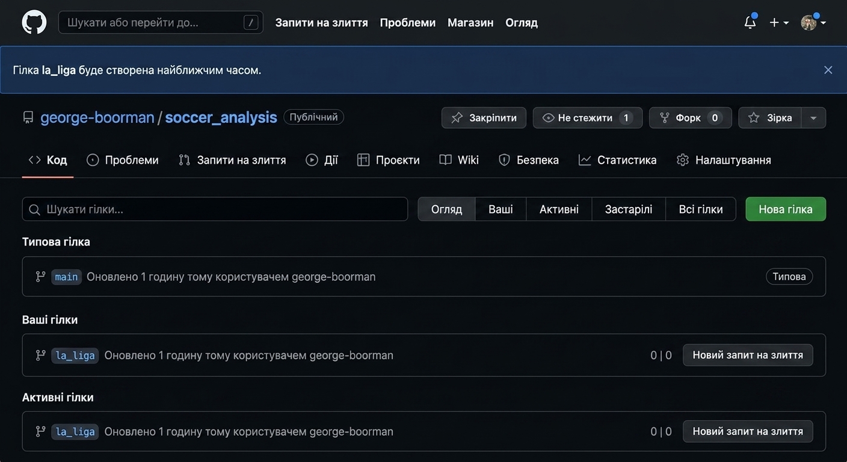This screenshot has width=847, height=462.
Task: Expand the star lists dropdown arrow
Action: click(813, 118)
